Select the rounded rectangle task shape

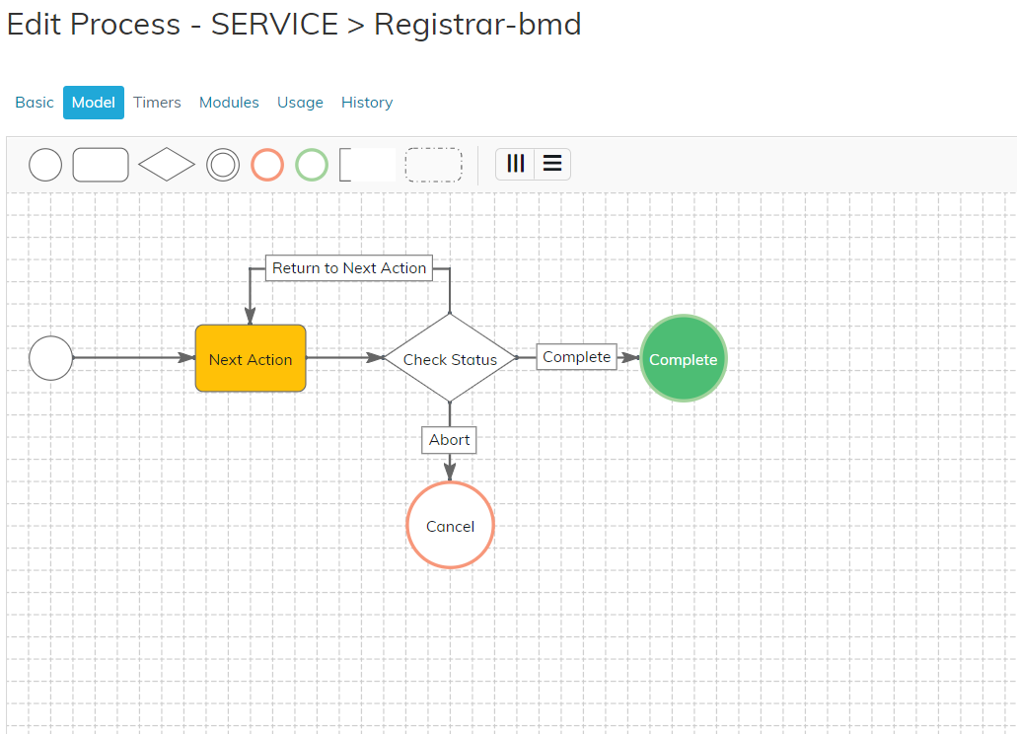coord(101,165)
